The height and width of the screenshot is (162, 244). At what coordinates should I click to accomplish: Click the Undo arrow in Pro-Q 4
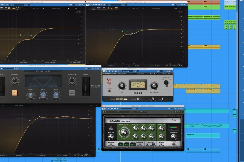pyautogui.click(x=125, y=8)
